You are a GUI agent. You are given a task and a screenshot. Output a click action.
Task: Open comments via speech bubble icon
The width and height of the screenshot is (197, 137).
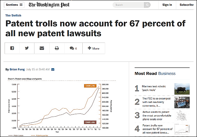point(72,48)
